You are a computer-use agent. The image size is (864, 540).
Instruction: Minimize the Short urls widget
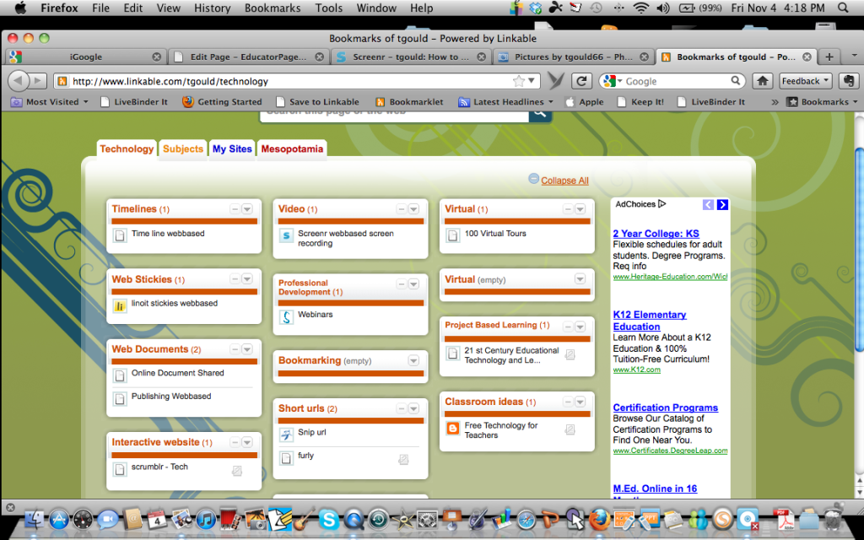401,409
